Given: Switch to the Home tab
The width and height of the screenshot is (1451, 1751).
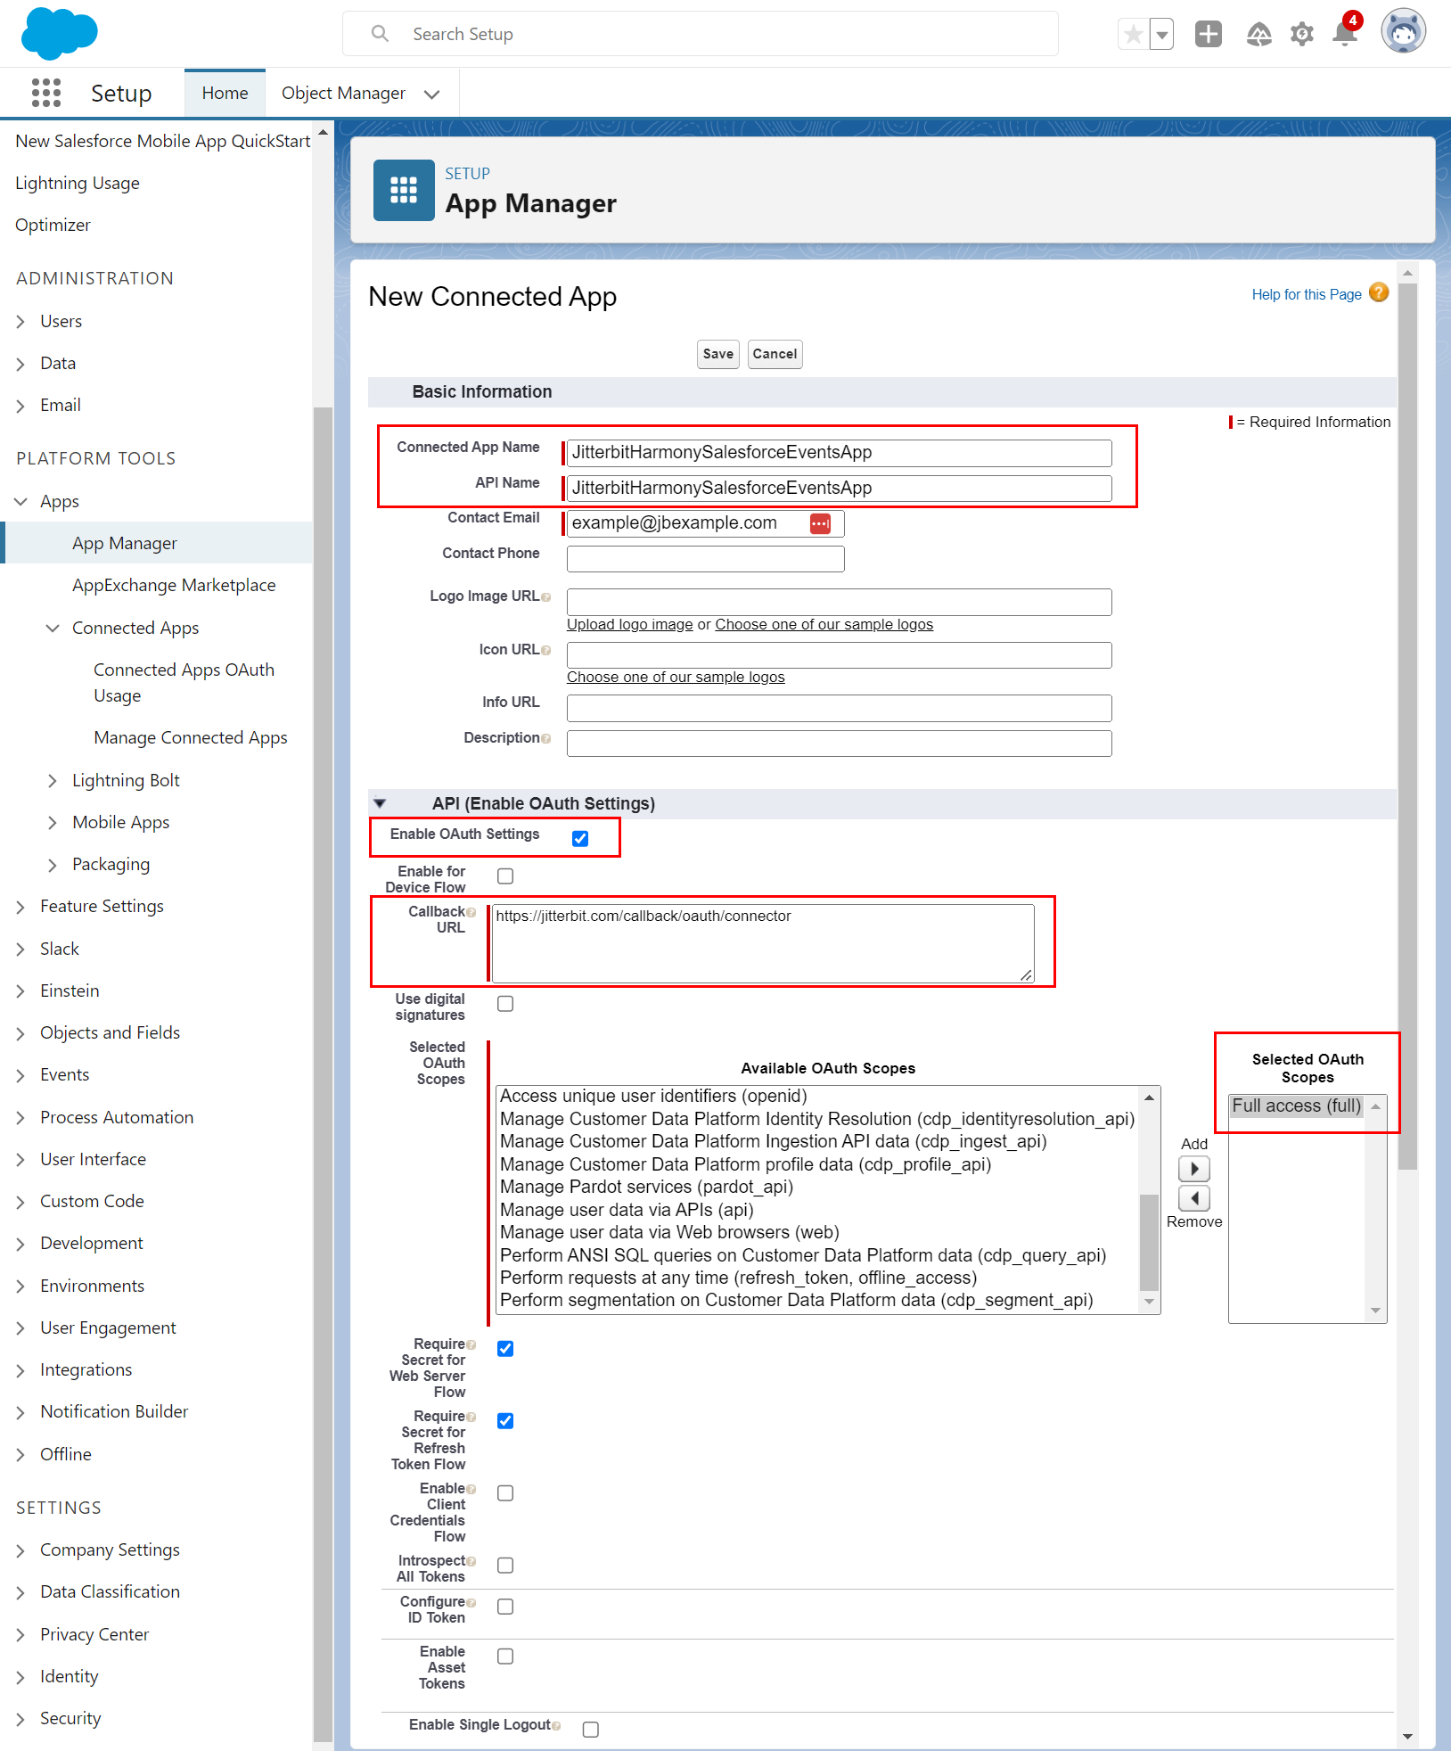Looking at the screenshot, I should (224, 93).
